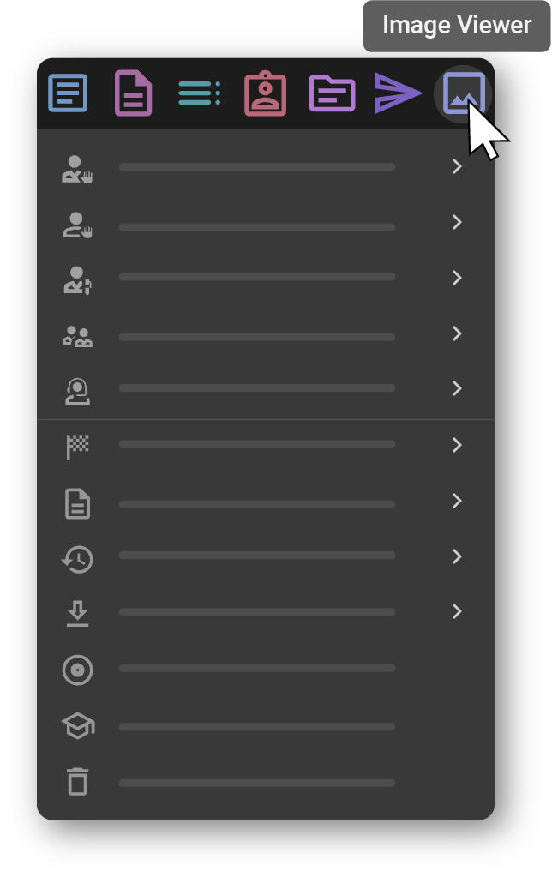
Task: Expand the history row chevron
Action: 457,556
